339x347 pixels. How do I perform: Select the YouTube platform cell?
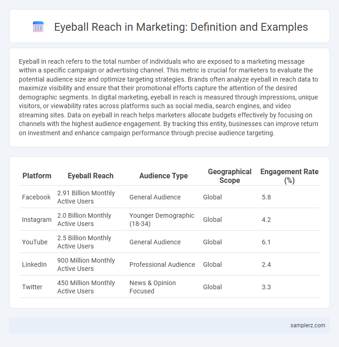pos(35,242)
